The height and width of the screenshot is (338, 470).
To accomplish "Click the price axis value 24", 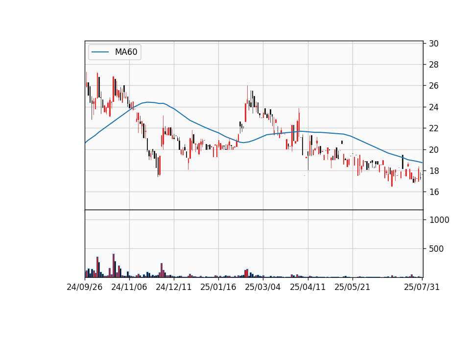I will pyautogui.click(x=434, y=107).
